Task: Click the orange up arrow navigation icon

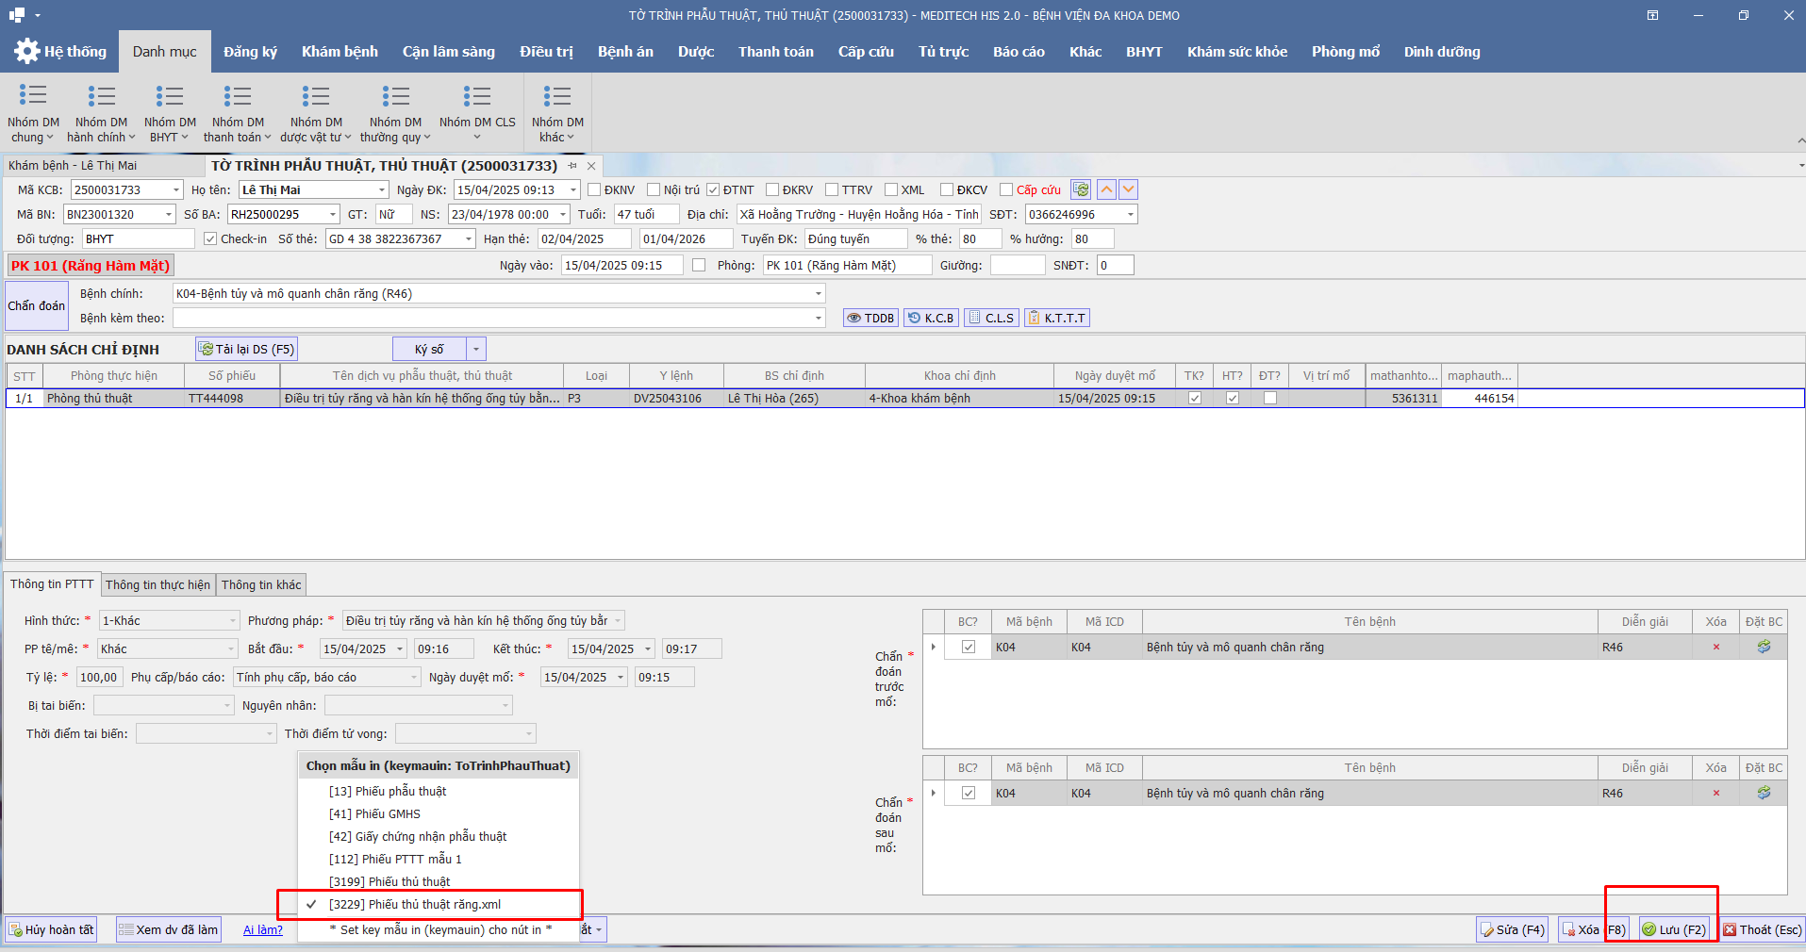Action: tap(1106, 189)
